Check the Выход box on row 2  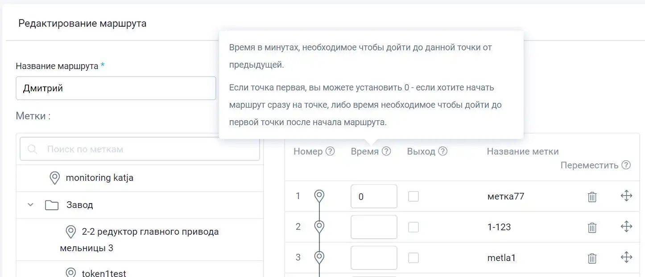(x=413, y=227)
